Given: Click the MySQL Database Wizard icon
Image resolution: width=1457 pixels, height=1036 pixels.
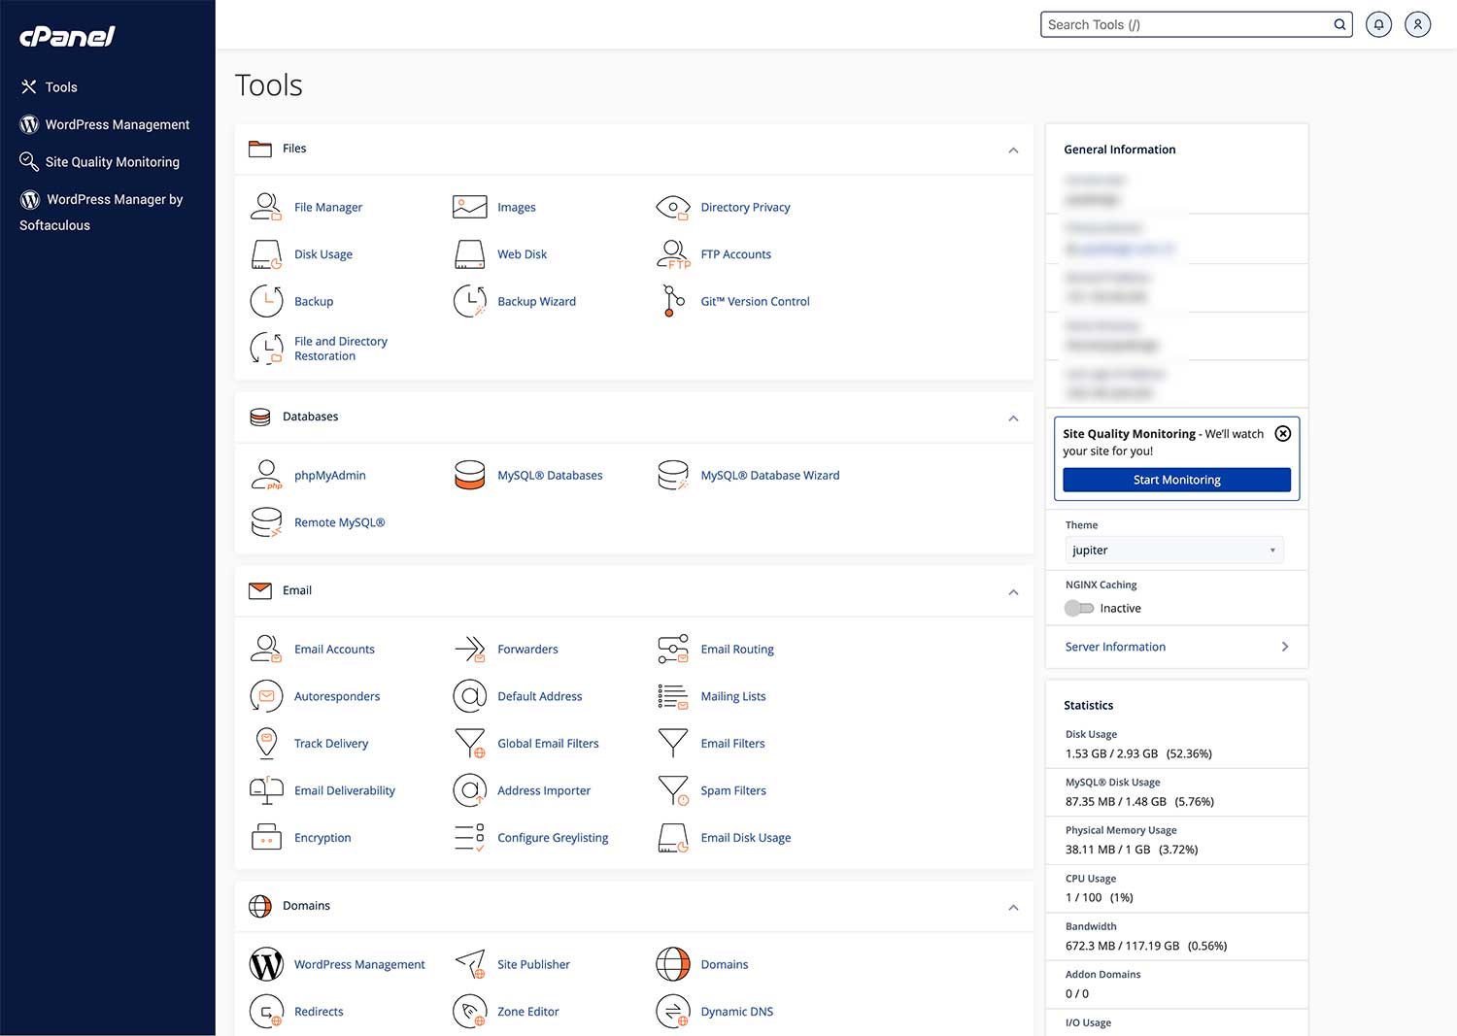Looking at the screenshot, I should 673,475.
